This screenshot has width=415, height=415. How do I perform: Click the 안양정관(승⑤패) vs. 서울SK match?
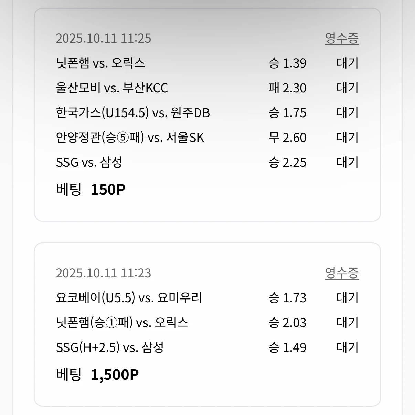(130, 138)
